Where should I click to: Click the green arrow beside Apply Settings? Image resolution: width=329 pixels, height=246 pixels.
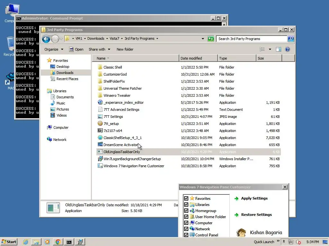pyautogui.click(x=236, y=199)
